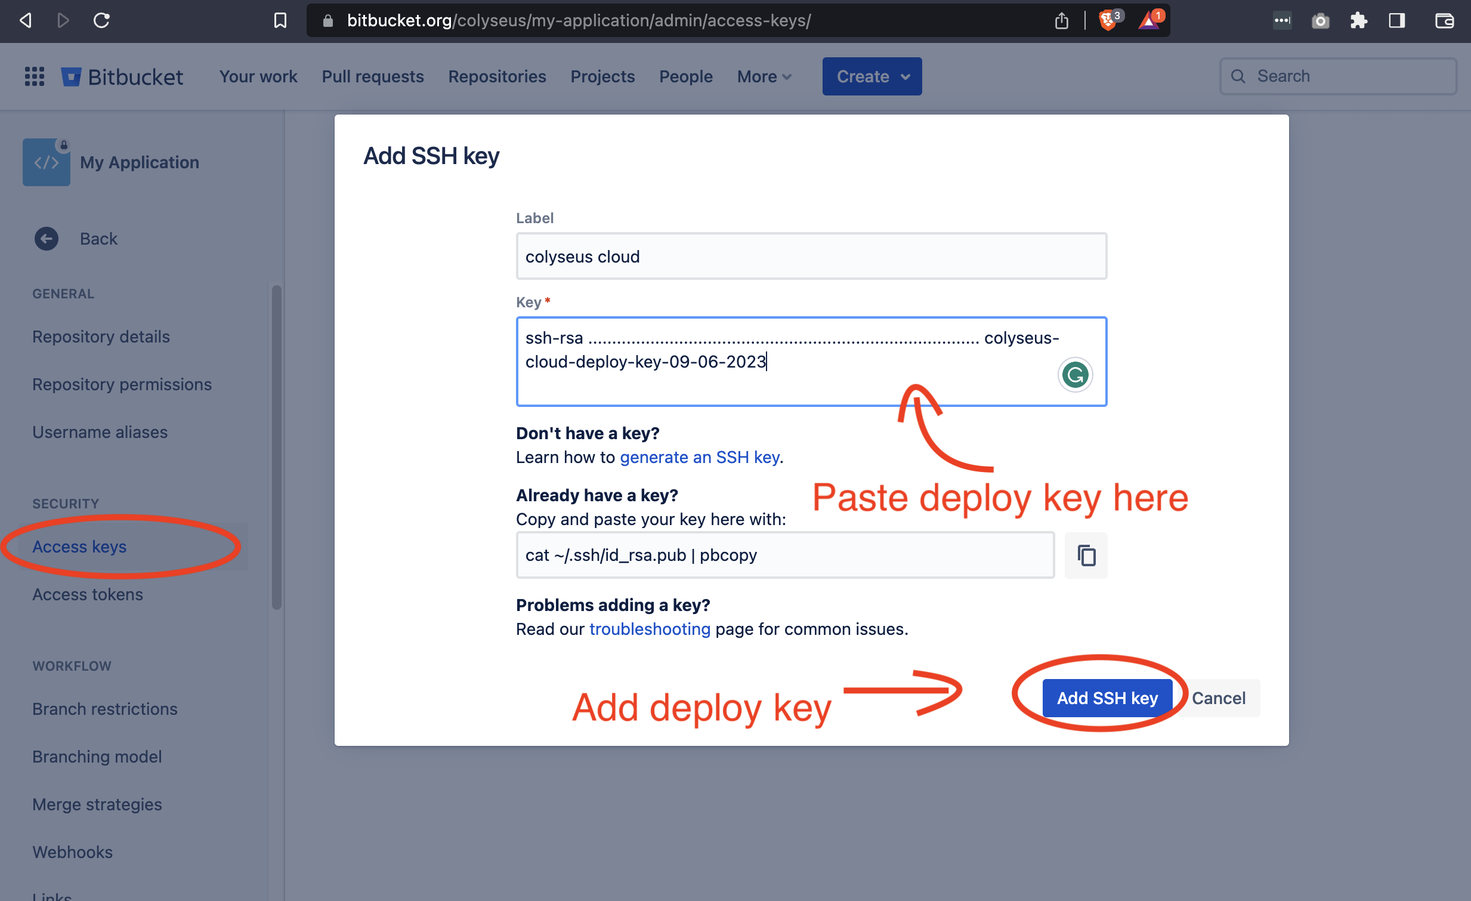This screenshot has width=1471, height=901.
Task: Click into the Label input field
Action: 811,256
